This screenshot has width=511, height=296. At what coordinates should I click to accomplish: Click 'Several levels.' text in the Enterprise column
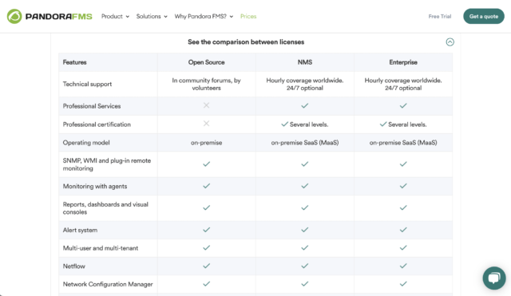[x=407, y=124]
